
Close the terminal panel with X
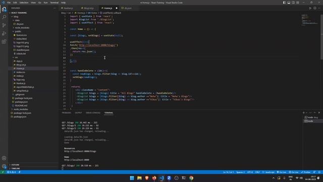click(x=319, y=113)
